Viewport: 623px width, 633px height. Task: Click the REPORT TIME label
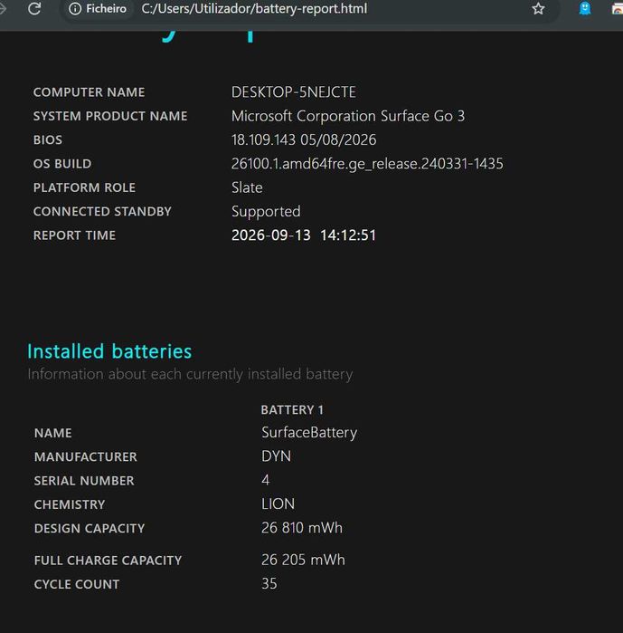[x=74, y=235]
